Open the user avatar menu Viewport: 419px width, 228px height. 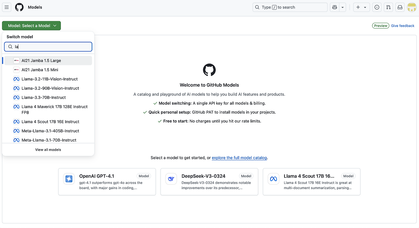411,7
